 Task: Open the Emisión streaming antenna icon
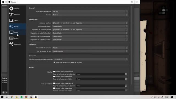coord(11,15)
